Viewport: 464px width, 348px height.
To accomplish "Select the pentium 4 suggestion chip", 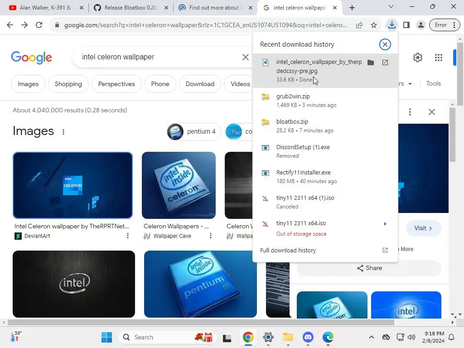I will point(193,131).
